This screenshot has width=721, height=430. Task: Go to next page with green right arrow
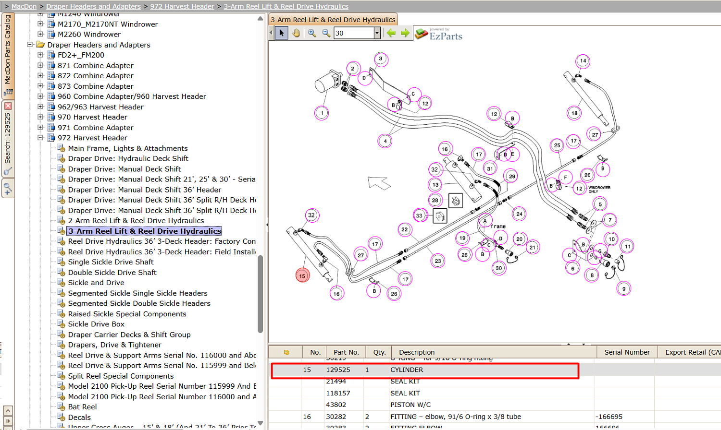(x=405, y=33)
